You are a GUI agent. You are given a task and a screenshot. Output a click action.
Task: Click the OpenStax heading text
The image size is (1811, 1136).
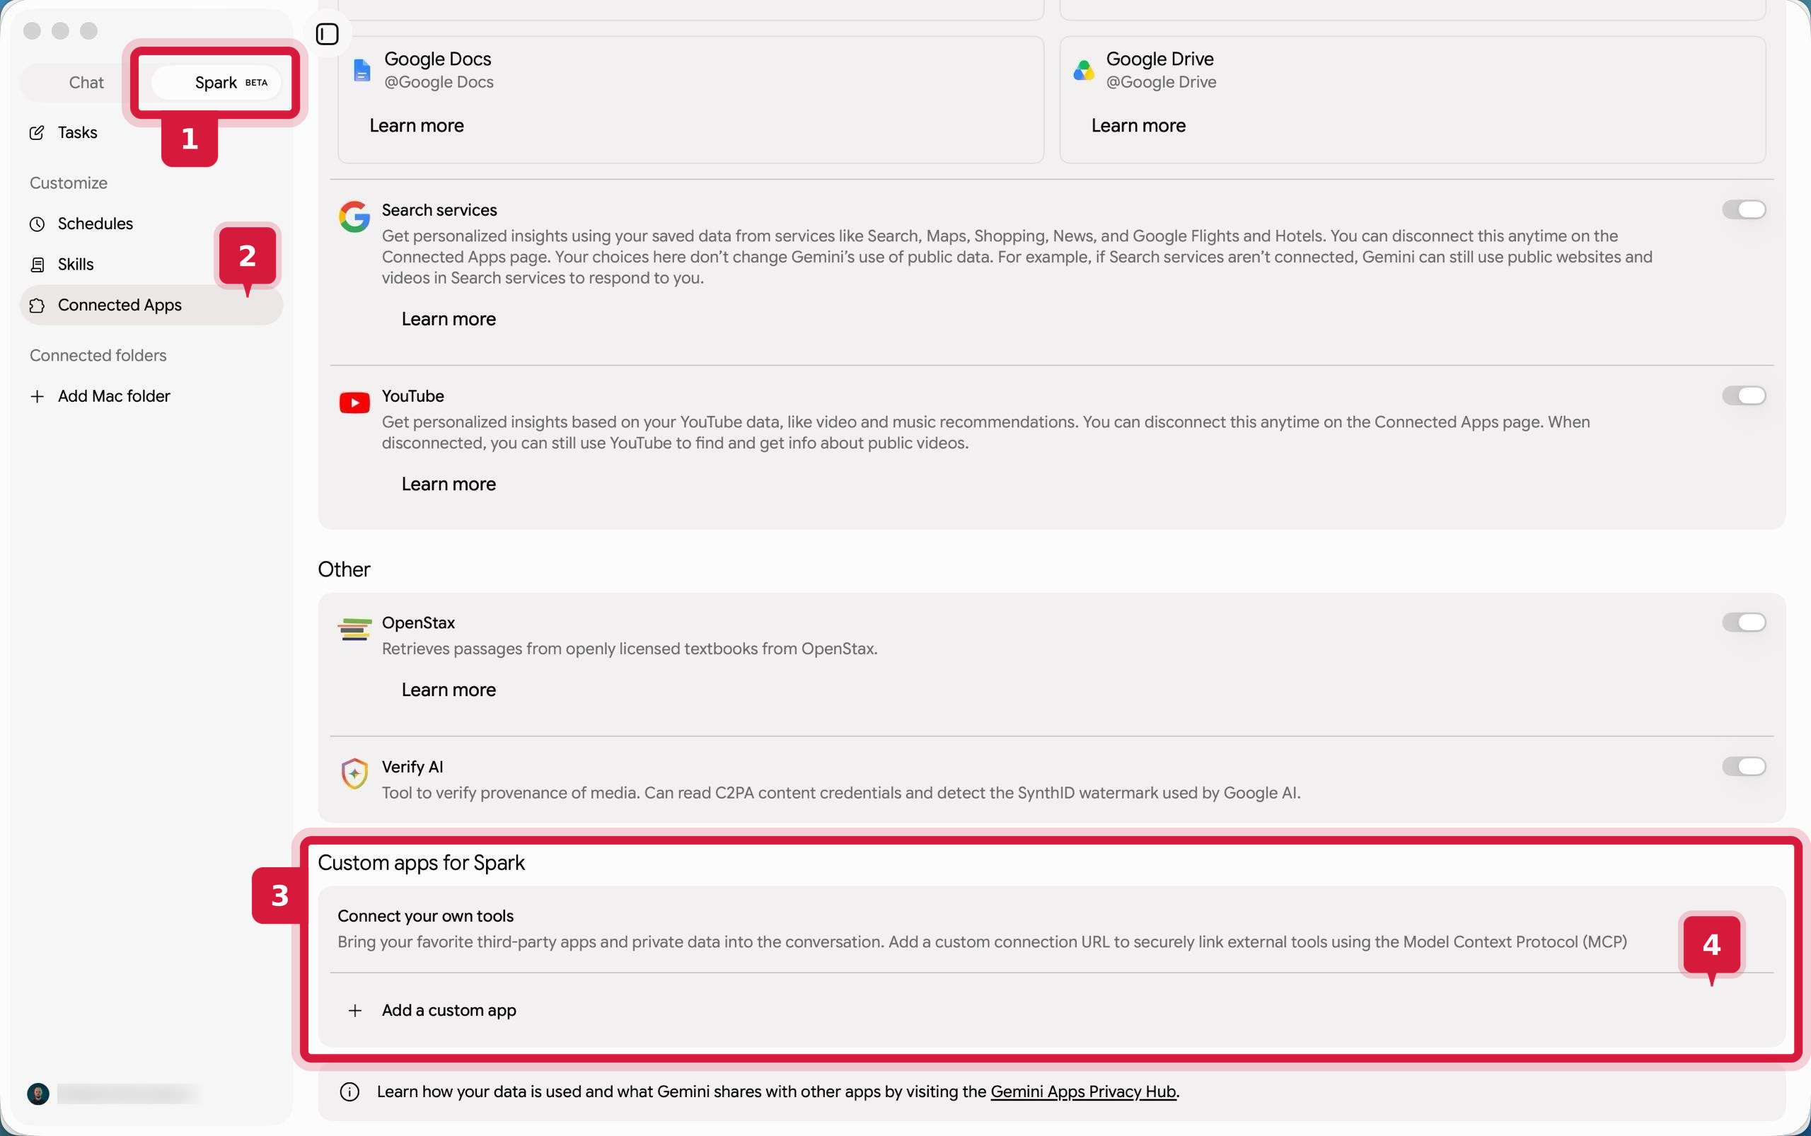click(418, 623)
